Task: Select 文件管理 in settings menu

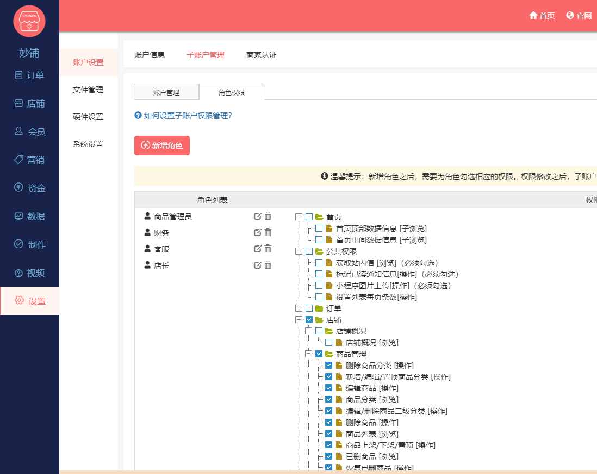Action: (88, 90)
